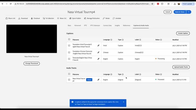
Task: Click Upload Audio Tracks button
Action: pos(181,67)
